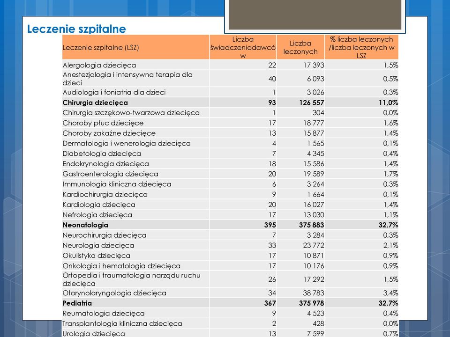Click the value '15 877'
This screenshot has height=337, width=450.
click(x=314, y=133)
